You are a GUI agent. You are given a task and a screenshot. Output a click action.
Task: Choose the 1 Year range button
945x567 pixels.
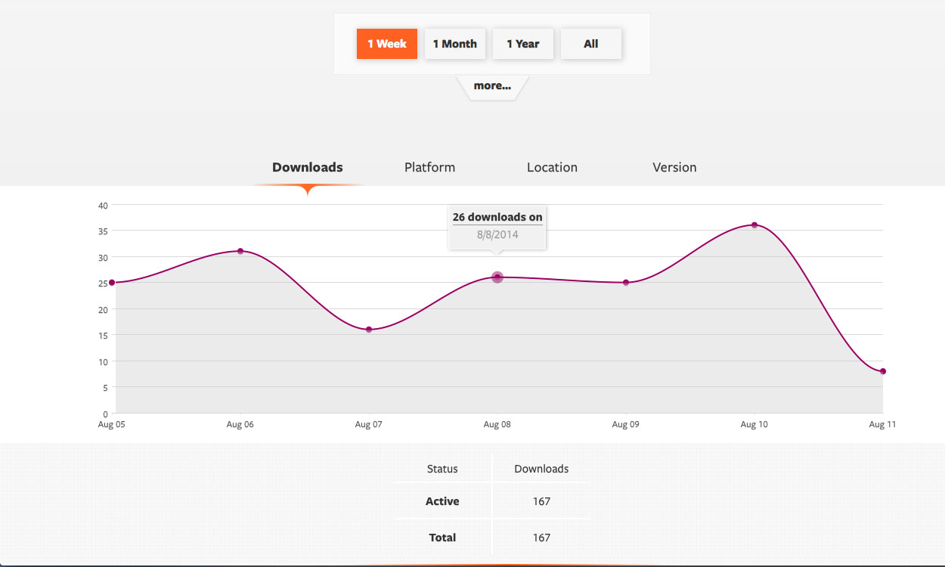pyautogui.click(x=522, y=44)
